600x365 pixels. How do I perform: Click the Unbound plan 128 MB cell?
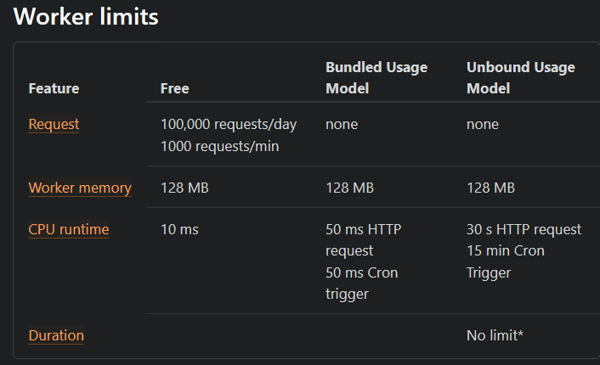click(490, 188)
